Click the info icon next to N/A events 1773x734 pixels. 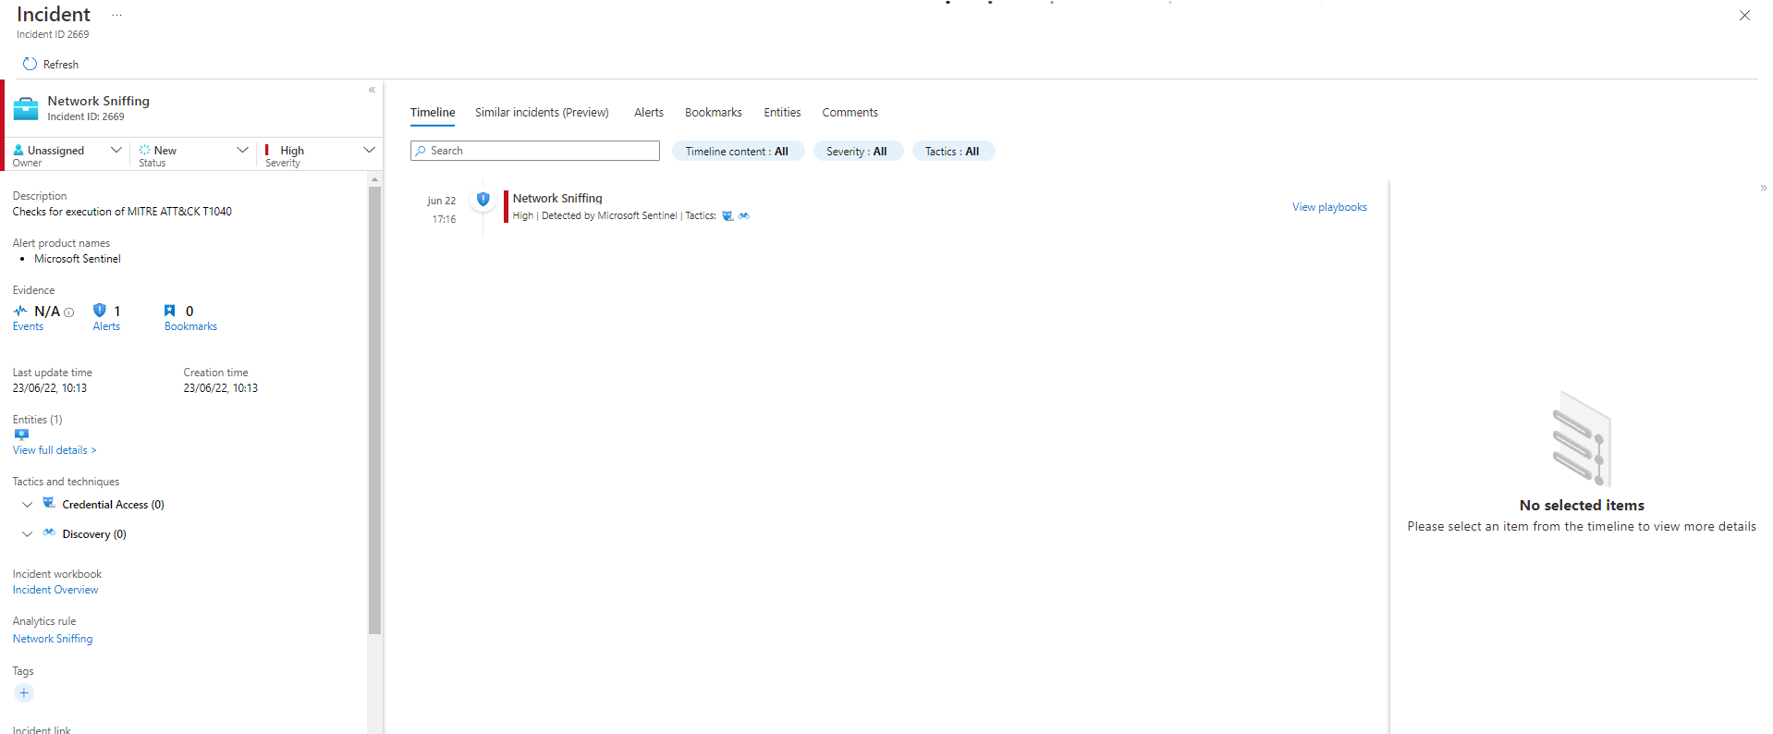pyautogui.click(x=69, y=312)
